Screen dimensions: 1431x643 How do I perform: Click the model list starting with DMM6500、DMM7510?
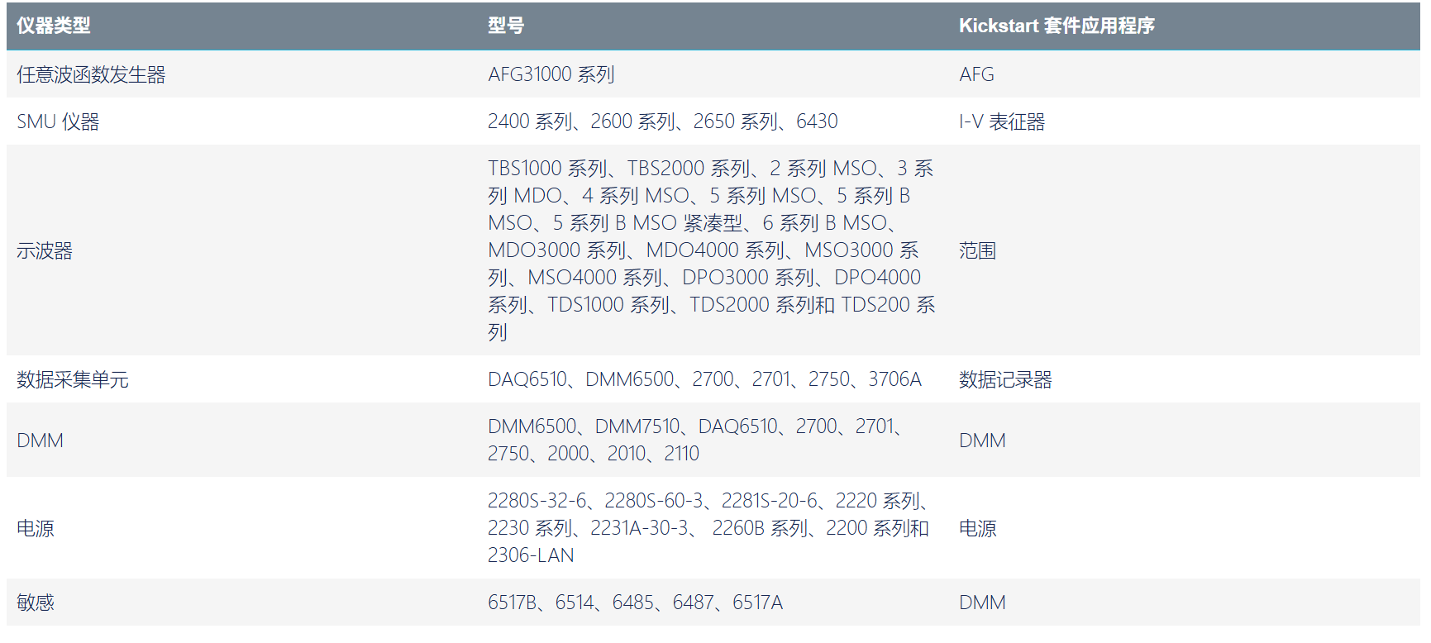694,440
